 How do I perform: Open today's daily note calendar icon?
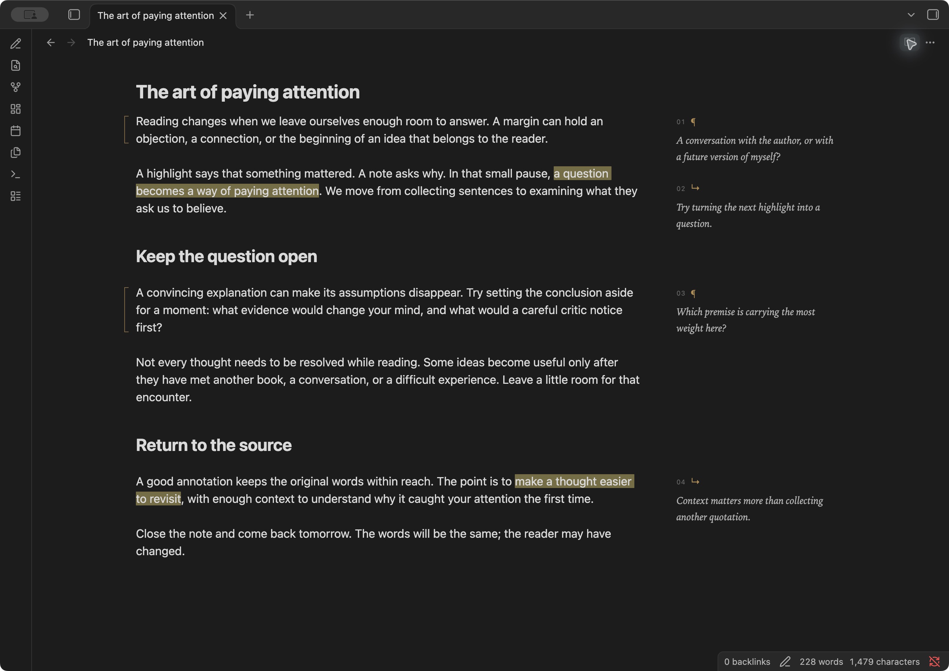point(16,131)
